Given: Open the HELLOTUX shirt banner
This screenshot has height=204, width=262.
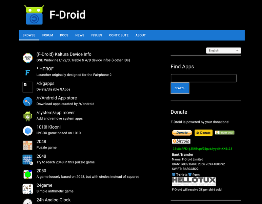Looking at the screenshot, I should pos(194,181).
